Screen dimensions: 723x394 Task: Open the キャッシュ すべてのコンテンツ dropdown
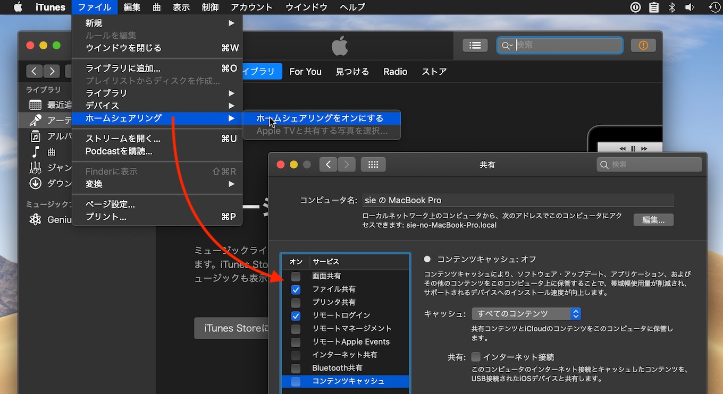[x=526, y=314]
